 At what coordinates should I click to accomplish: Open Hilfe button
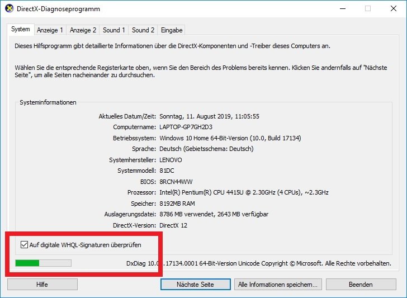tap(42, 285)
